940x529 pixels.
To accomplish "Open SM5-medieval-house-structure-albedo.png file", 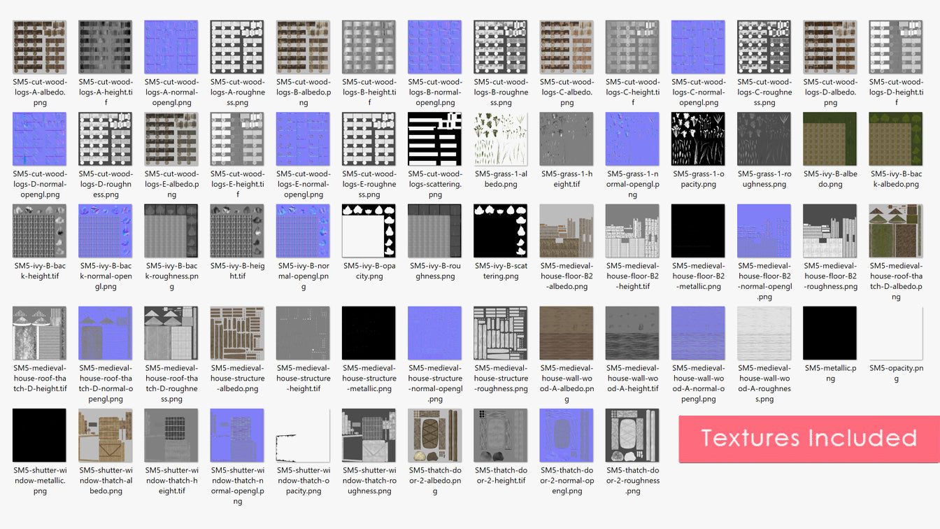I will click(x=237, y=333).
